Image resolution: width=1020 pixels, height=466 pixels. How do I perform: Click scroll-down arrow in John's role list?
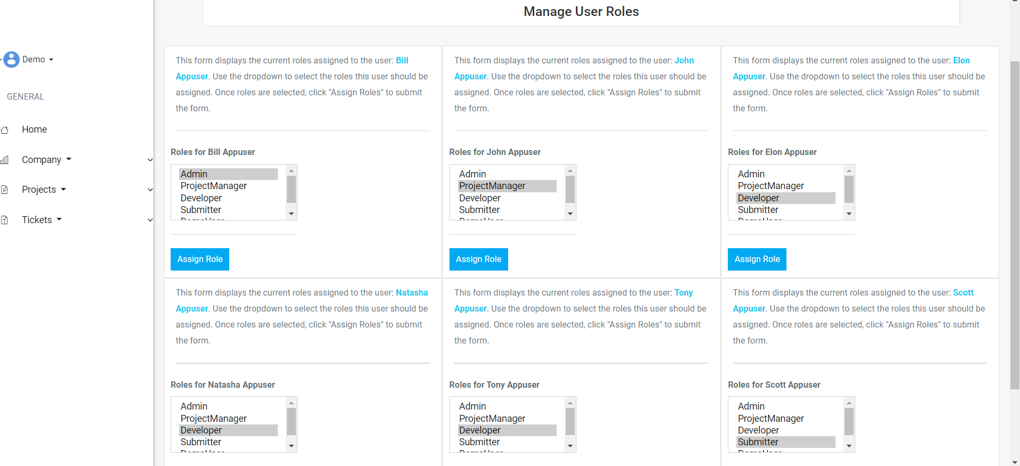coord(570,214)
